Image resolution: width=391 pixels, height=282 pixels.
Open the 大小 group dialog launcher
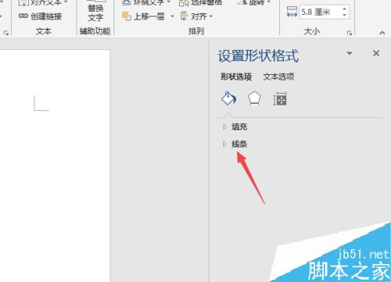coord(350,33)
